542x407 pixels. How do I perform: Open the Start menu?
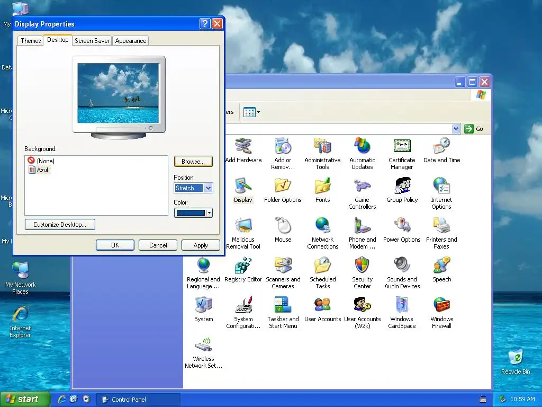pos(25,399)
